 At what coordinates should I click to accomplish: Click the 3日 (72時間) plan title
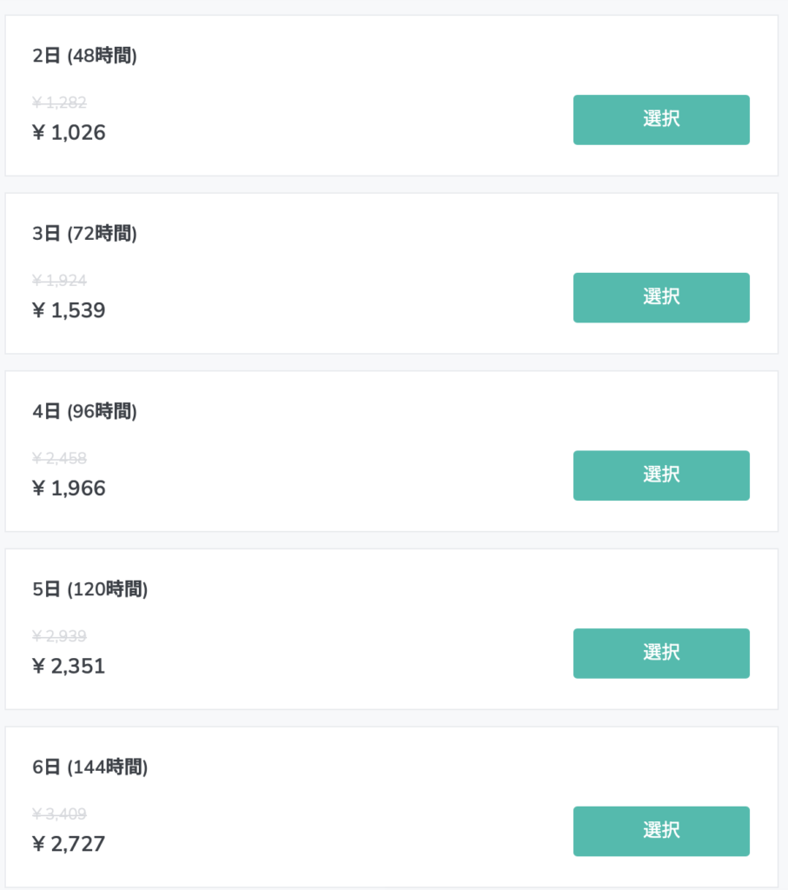click(84, 233)
